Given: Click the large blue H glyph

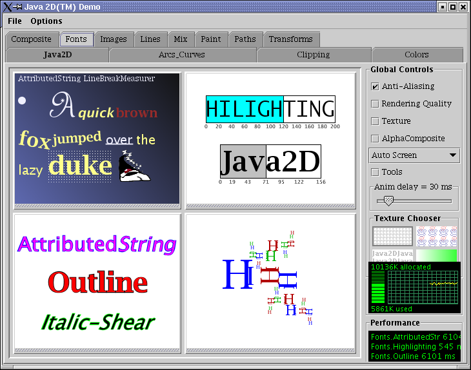Looking at the screenshot, I should [x=236, y=274].
